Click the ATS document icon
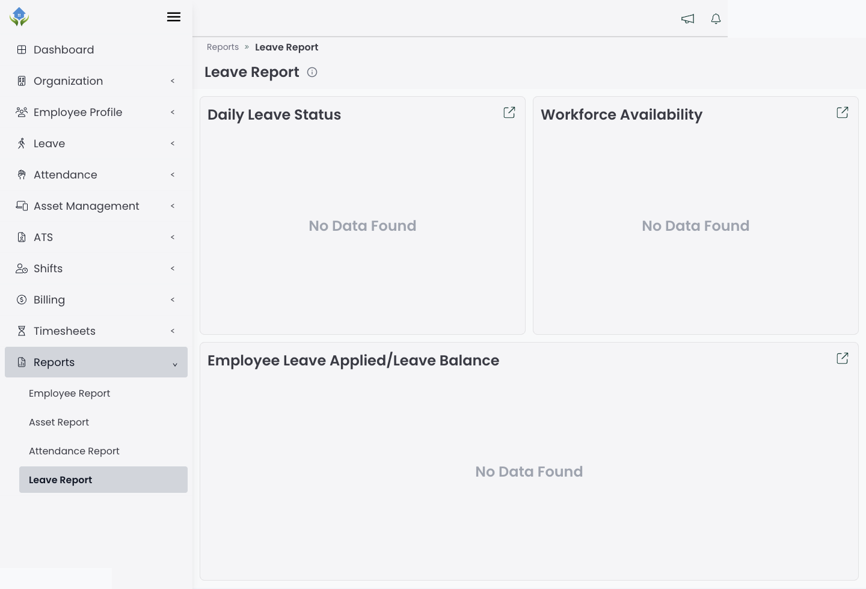The image size is (866, 589). pos(22,237)
